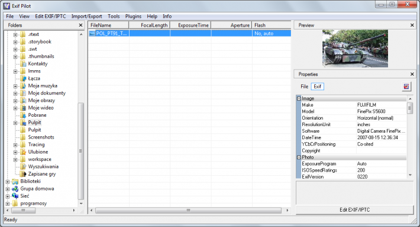Click the Ulubione favorites folder icon

tap(23, 152)
